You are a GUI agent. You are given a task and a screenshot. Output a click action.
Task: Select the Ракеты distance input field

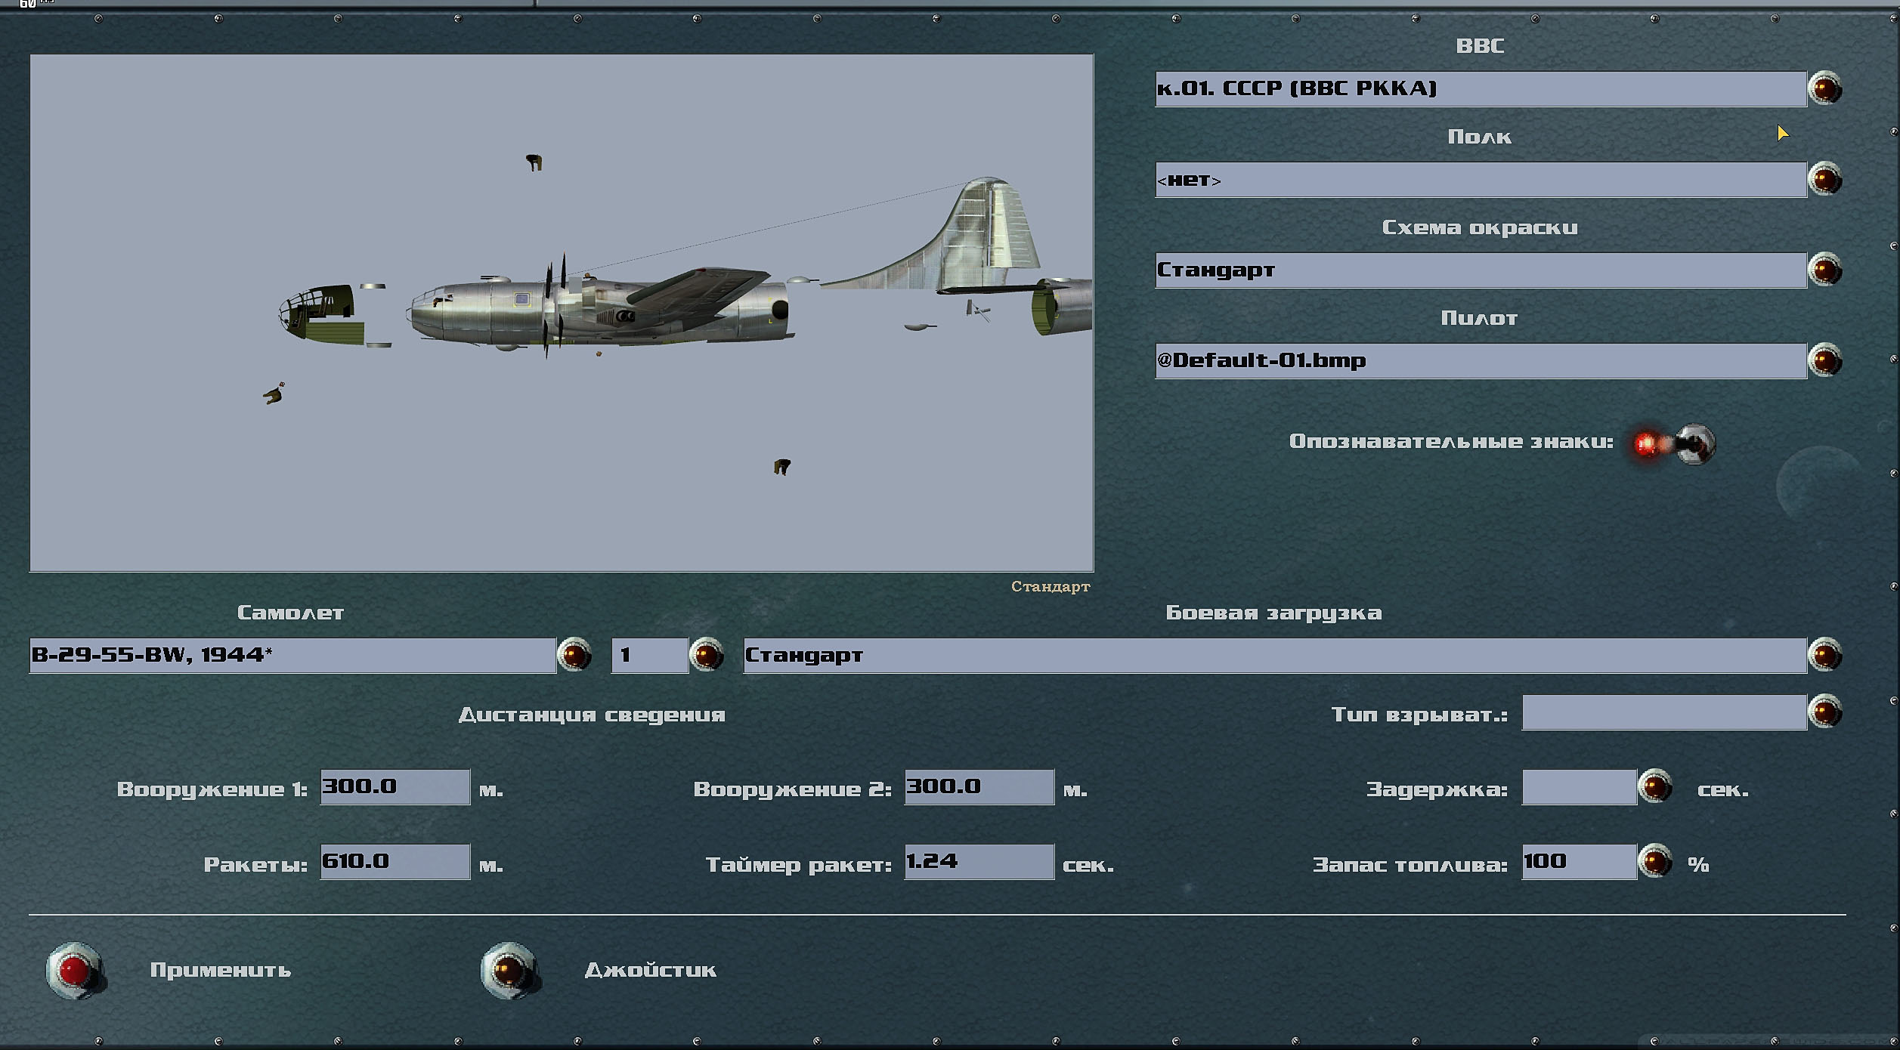click(395, 861)
